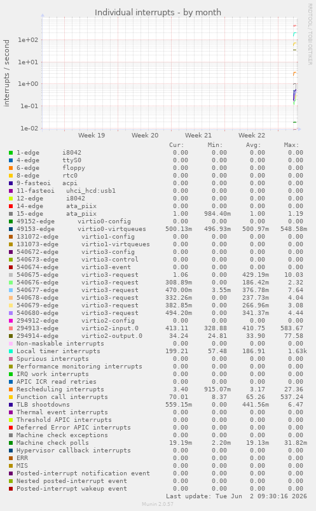Click the '548.58m' max value of virtio0-virtqueues

click(x=294, y=229)
